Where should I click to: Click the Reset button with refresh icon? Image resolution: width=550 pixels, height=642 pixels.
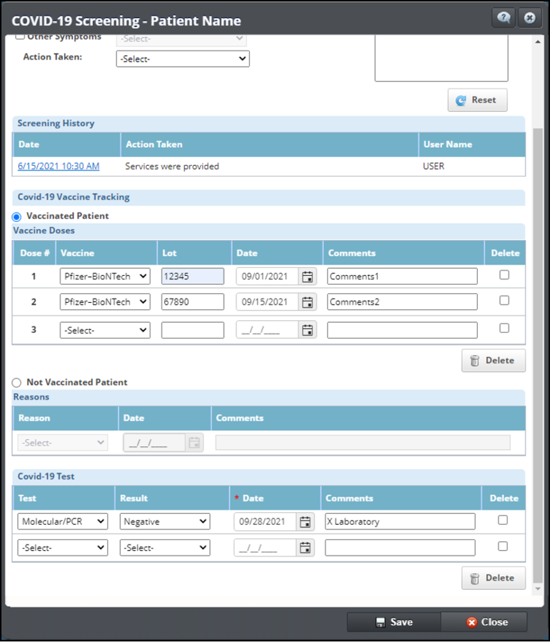tap(477, 100)
